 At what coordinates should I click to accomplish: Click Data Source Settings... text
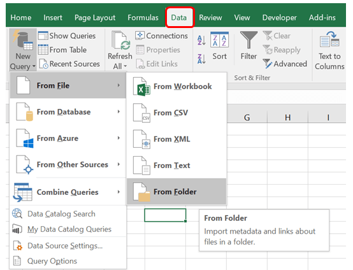tap(65, 246)
